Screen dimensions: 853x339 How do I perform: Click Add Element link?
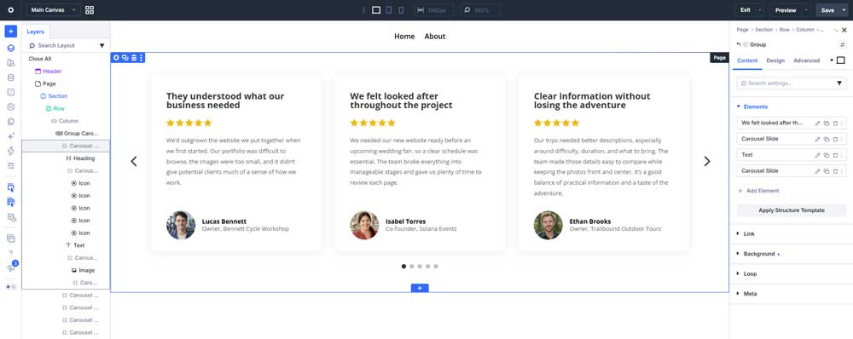click(x=758, y=191)
